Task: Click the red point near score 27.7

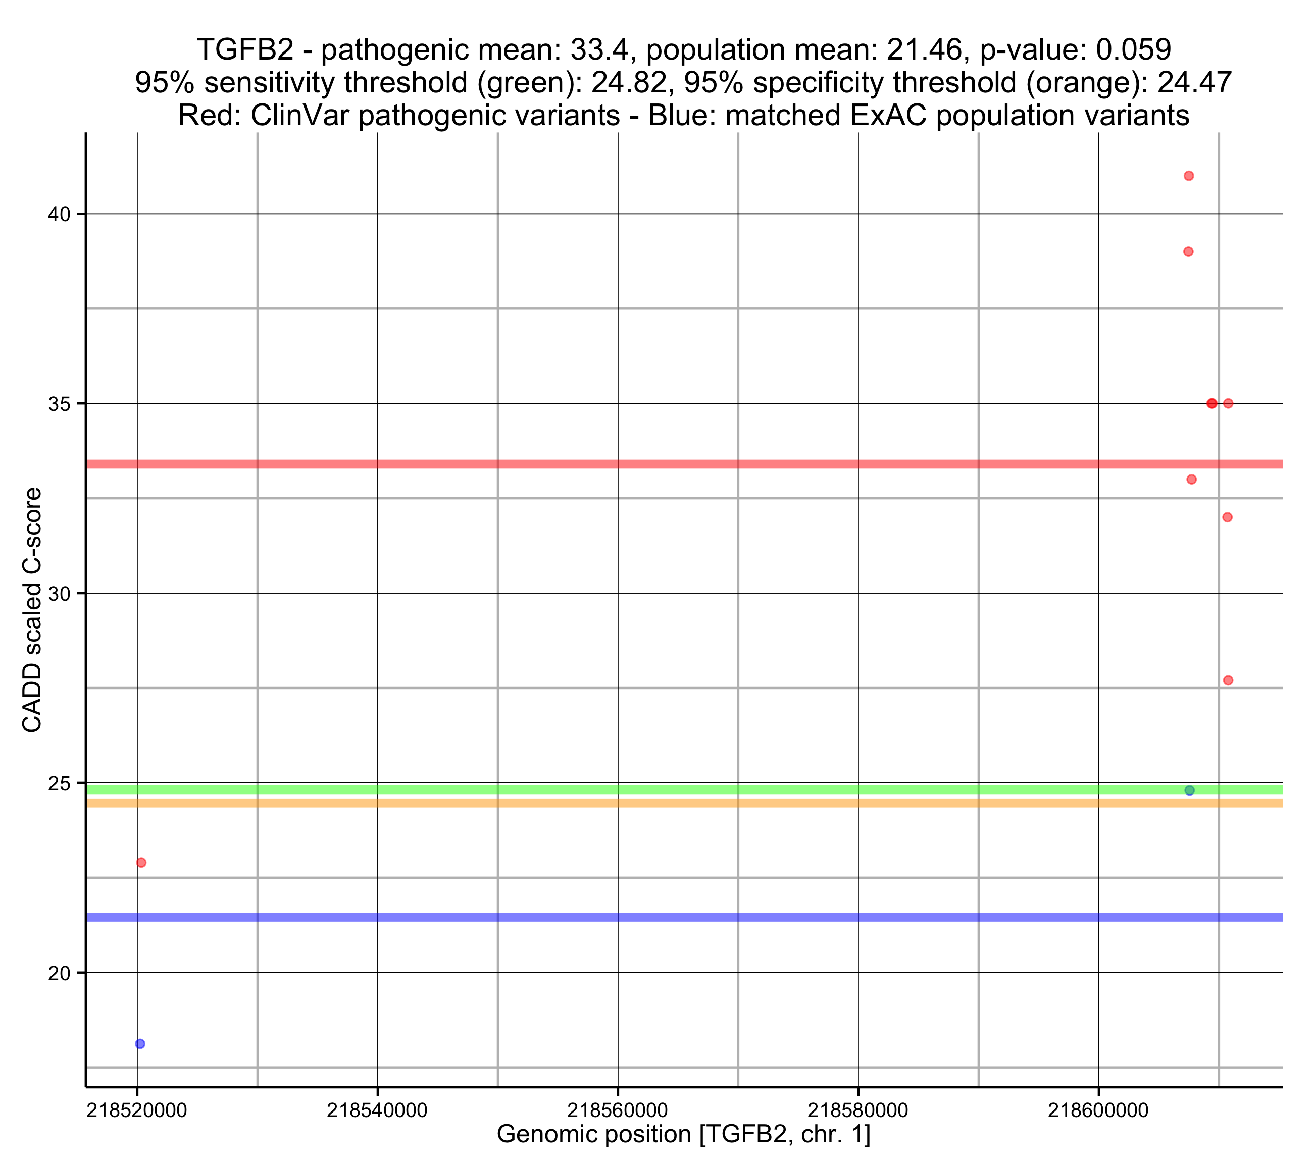Action: click(1228, 680)
